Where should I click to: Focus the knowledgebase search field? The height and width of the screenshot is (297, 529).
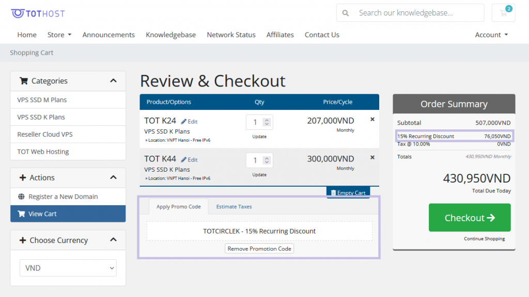(418, 13)
